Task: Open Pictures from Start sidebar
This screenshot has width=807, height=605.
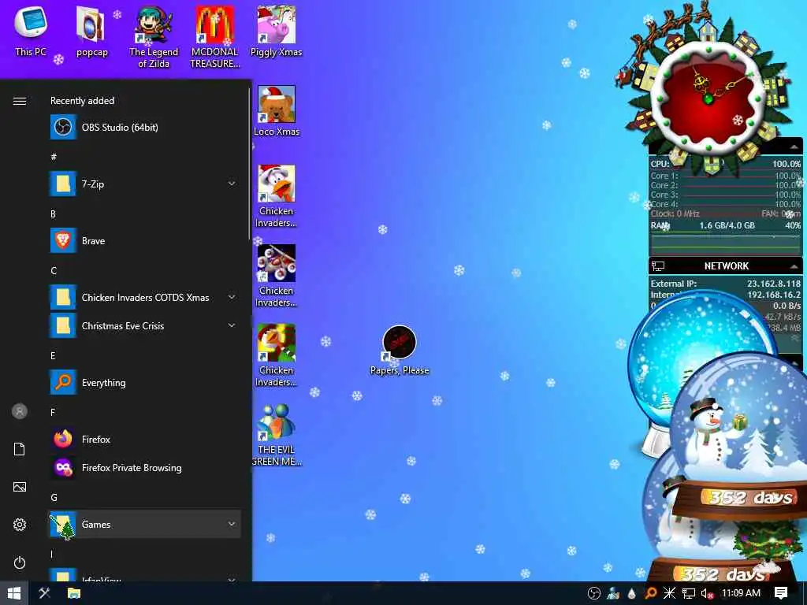Action: point(20,487)
